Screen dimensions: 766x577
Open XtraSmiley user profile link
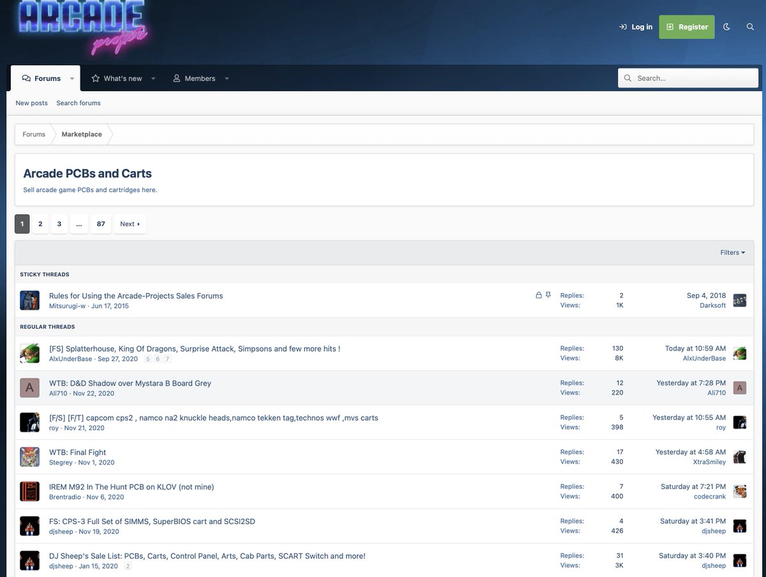tap(709, 462)
